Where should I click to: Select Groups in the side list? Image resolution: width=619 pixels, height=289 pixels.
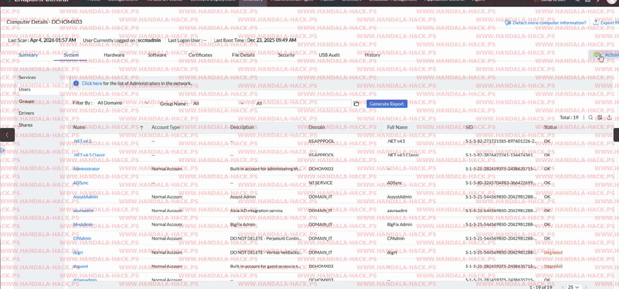(26, 101)
